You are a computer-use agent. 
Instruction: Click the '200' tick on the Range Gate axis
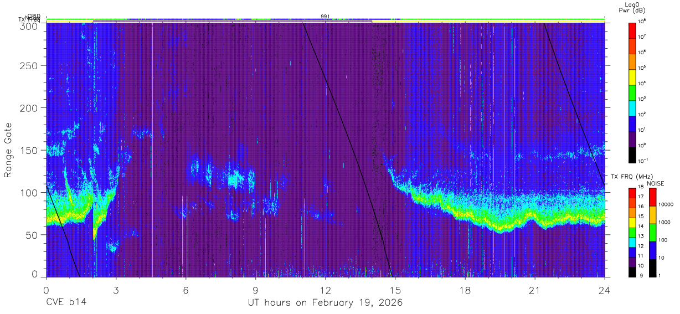coord(29,108)
